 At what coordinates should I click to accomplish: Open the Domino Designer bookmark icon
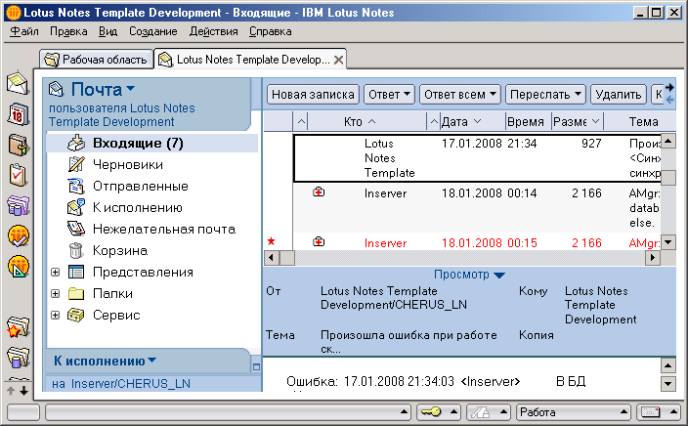[x=18, y=267]
